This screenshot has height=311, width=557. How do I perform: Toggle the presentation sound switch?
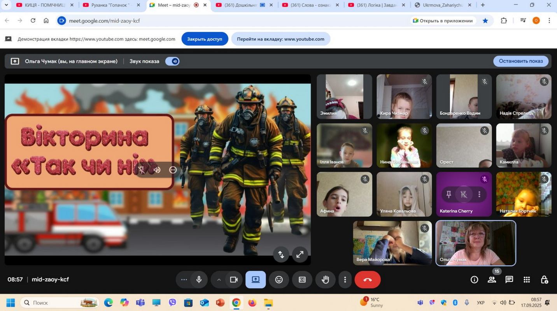pos(172,61)
